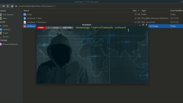Click the windows 7.vbox file icon
Screen dimensions: 183x103
25,18
